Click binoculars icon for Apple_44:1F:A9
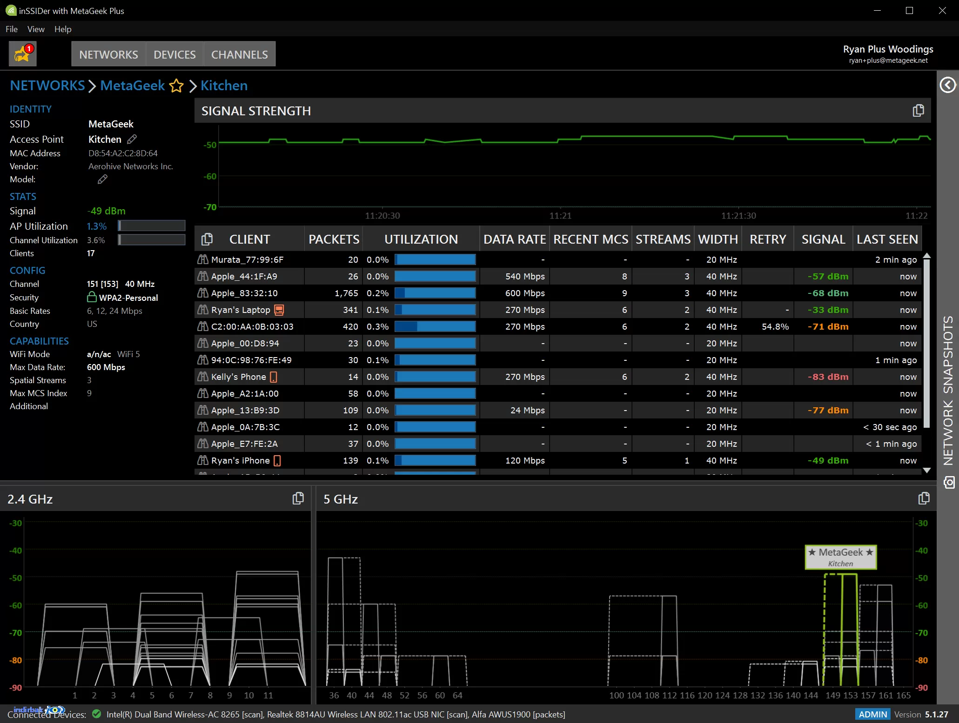This screenshot has height=723, width=959. pyautogui.click(x=202, y=276)
